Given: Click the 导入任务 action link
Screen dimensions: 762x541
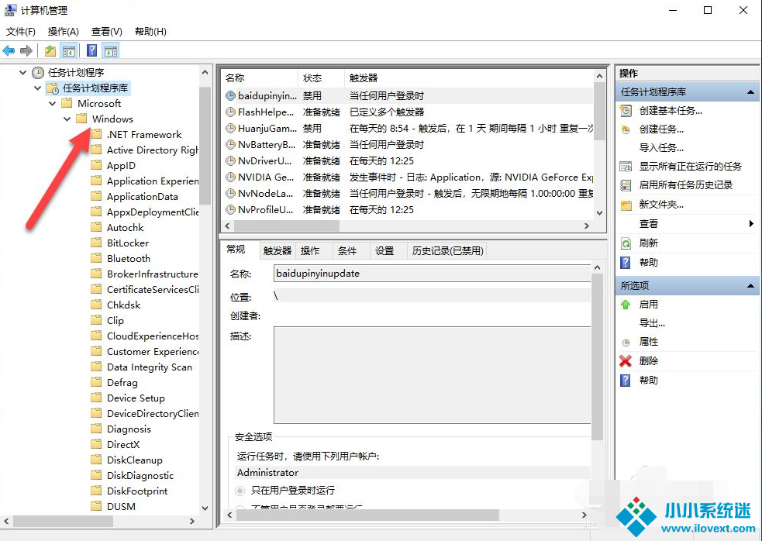Looking at the screenshot, I should click(661, 148).
